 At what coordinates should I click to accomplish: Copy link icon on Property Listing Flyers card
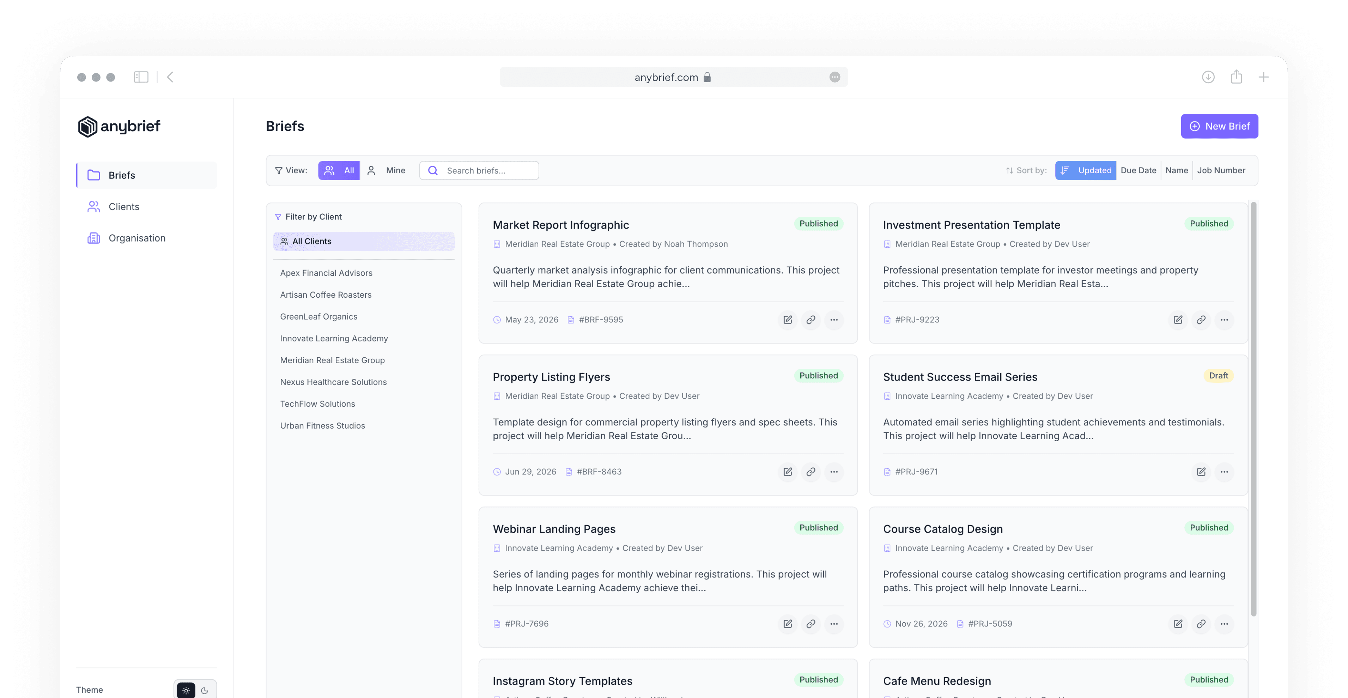click(810, 472)
